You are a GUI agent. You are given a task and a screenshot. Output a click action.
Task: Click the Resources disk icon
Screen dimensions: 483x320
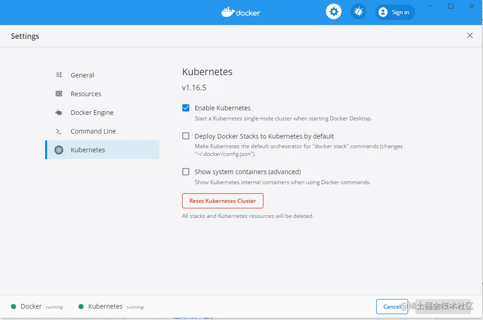(59, 93)
